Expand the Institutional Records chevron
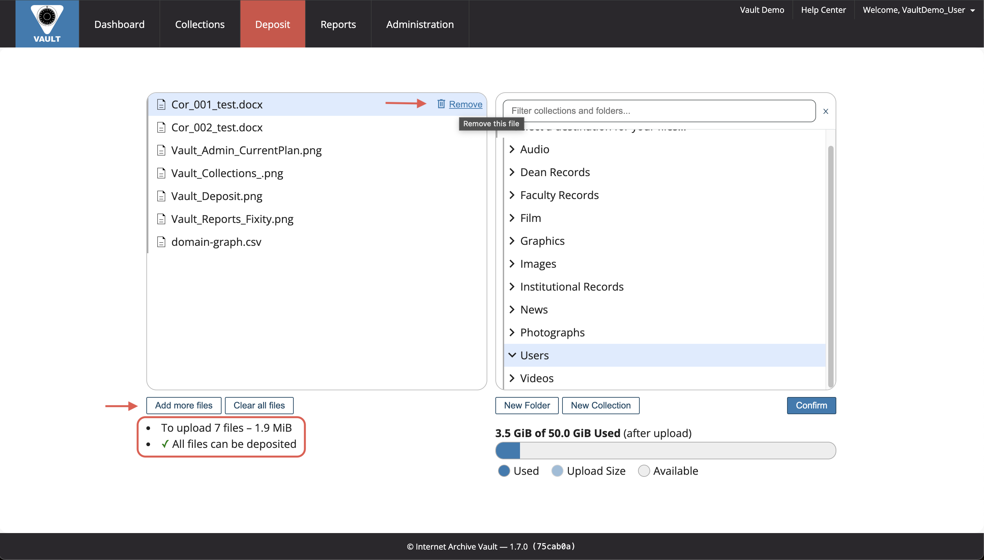 (x=512, y=287)
